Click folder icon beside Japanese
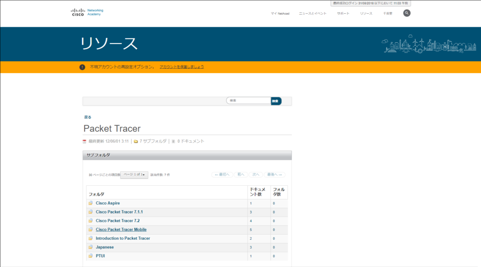The width and height of the screenshot is (481, 267). [91, 247]
